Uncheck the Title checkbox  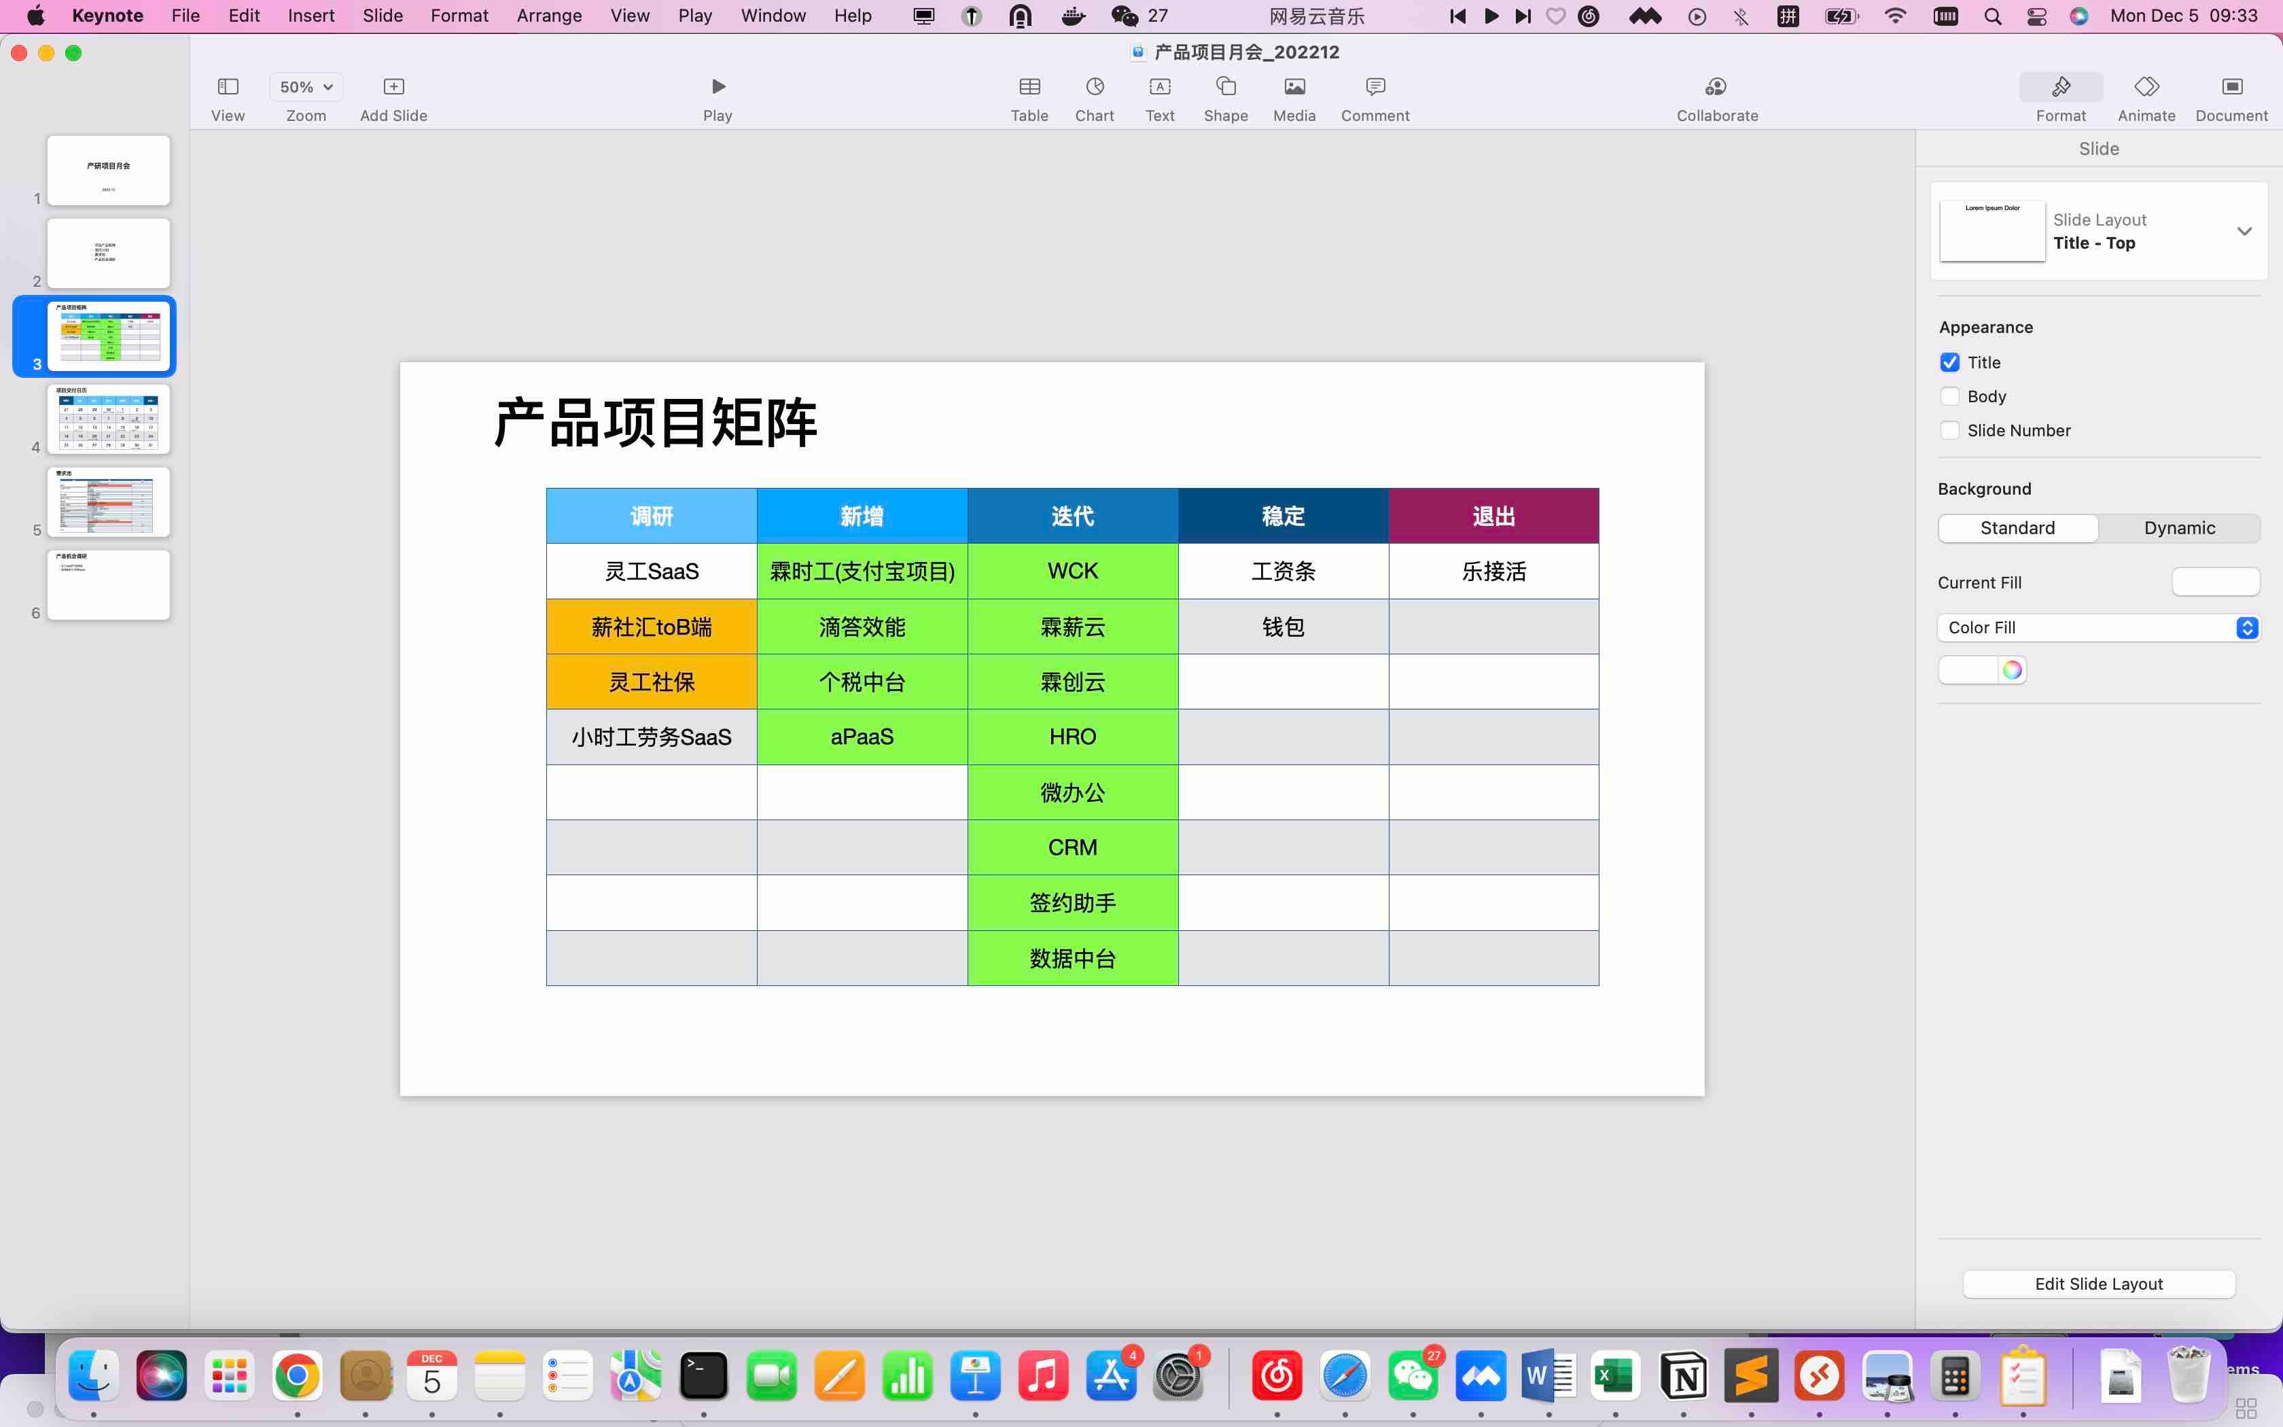(1949, 362)
